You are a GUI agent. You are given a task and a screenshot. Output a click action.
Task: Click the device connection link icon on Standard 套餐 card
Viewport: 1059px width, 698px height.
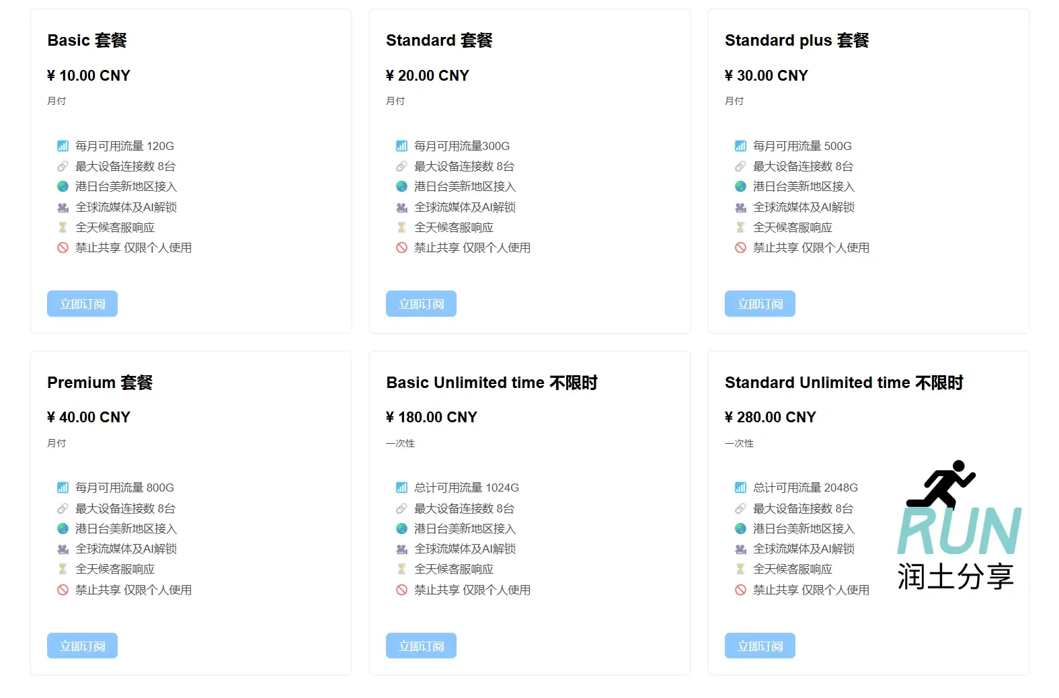click(401, 166)
